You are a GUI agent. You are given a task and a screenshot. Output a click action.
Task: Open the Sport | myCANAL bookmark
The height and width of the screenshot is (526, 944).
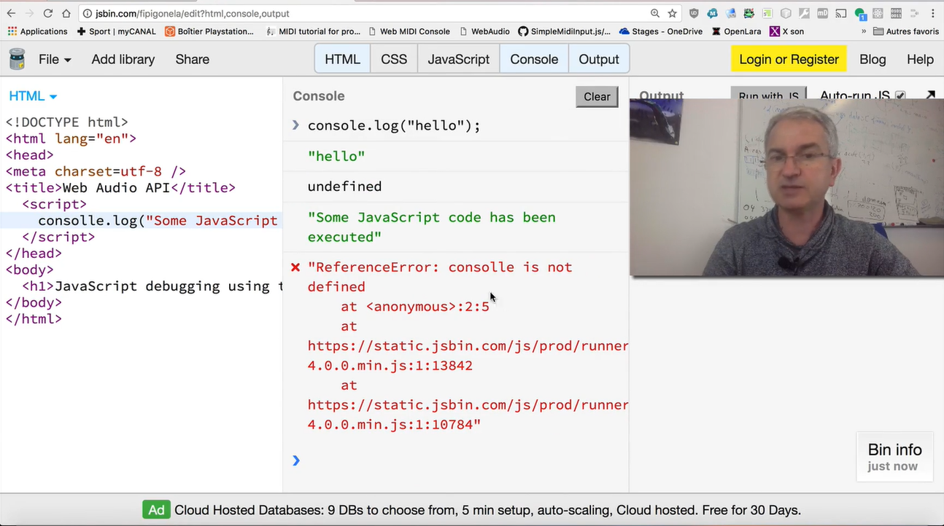click(116, 31)
